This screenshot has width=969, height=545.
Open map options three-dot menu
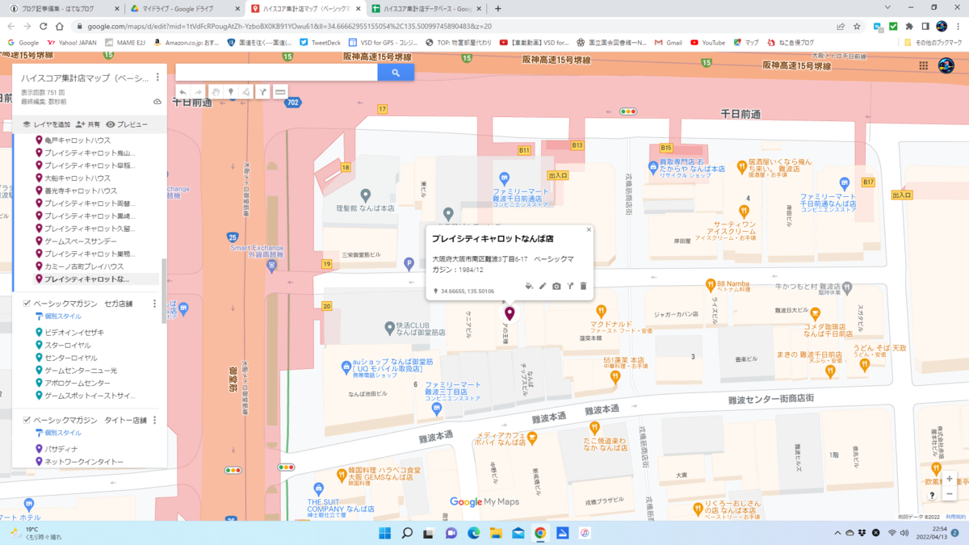click(157, 78)
